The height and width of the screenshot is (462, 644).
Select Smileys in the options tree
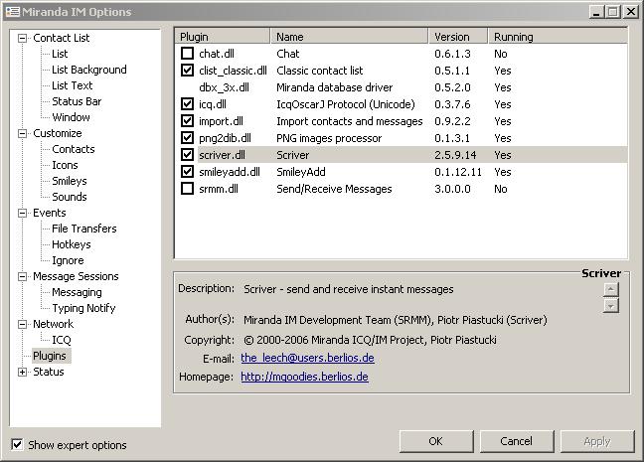pos(69,181)
